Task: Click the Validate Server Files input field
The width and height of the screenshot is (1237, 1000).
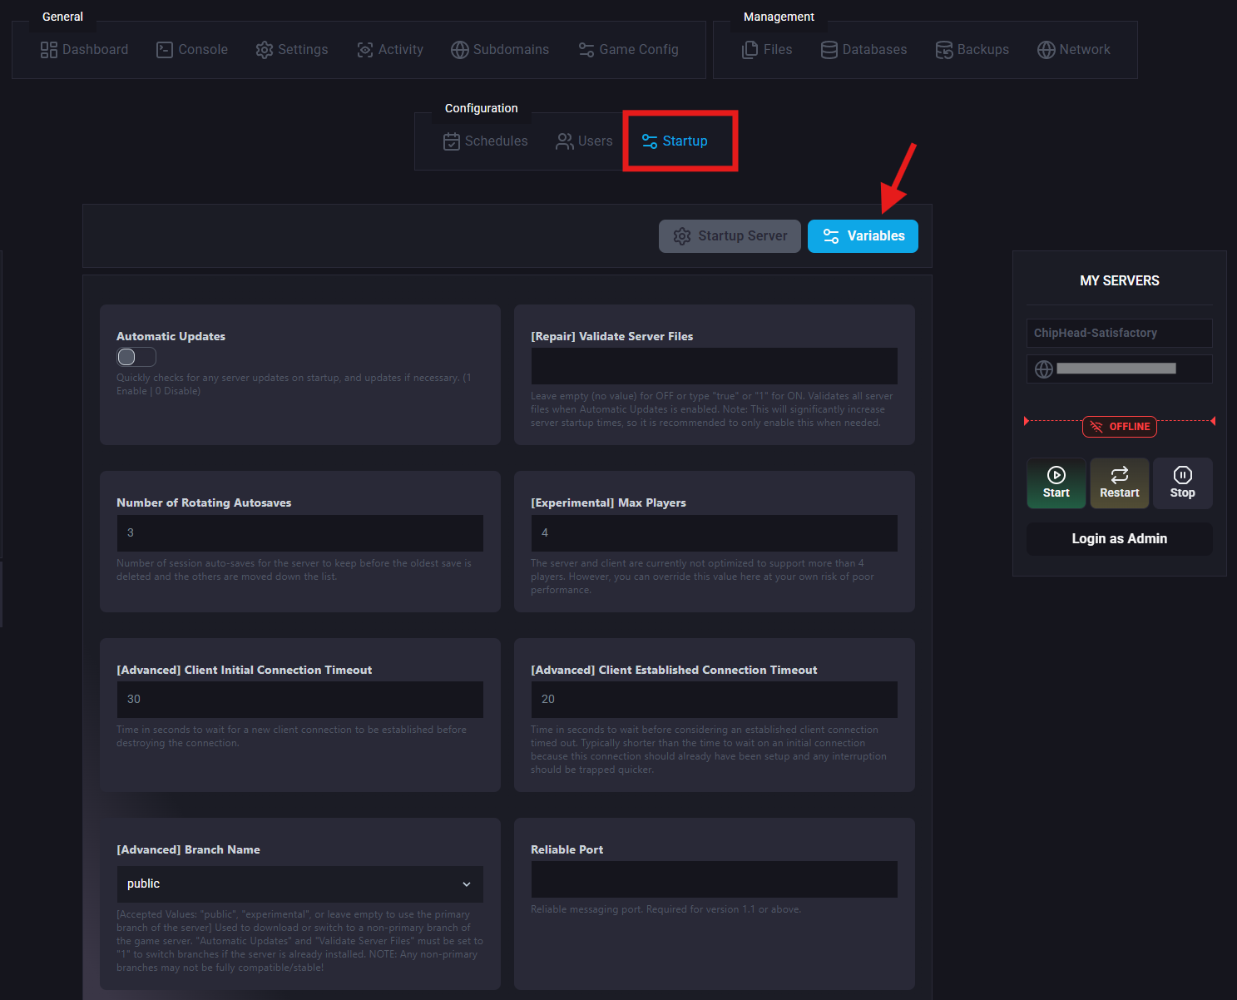Action: pyautogui.click(x=714, y=366)
